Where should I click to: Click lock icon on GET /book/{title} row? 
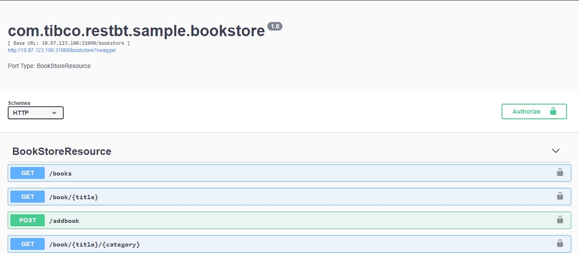(560, 196)
